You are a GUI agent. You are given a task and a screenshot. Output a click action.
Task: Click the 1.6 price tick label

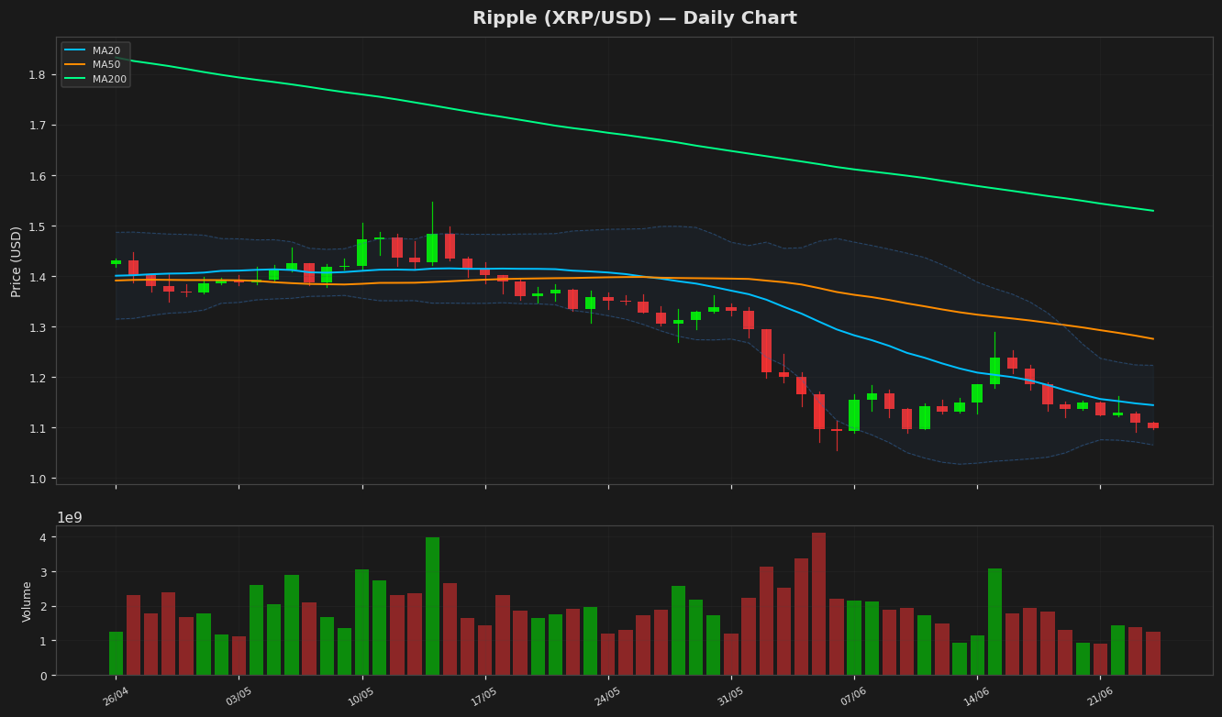[37, 175]
